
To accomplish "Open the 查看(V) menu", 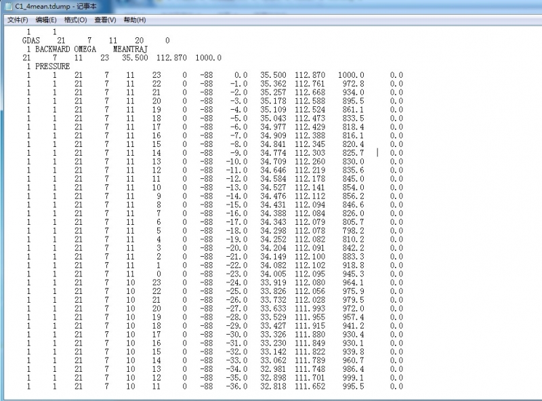I will coord(105,20).
